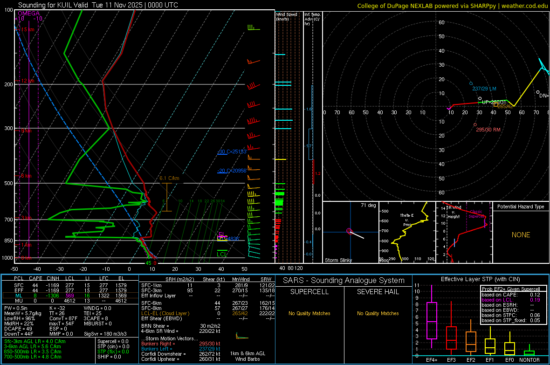Select the highlighted ML parcel row
The image size is (550, 365).
[x=70, y=296]
